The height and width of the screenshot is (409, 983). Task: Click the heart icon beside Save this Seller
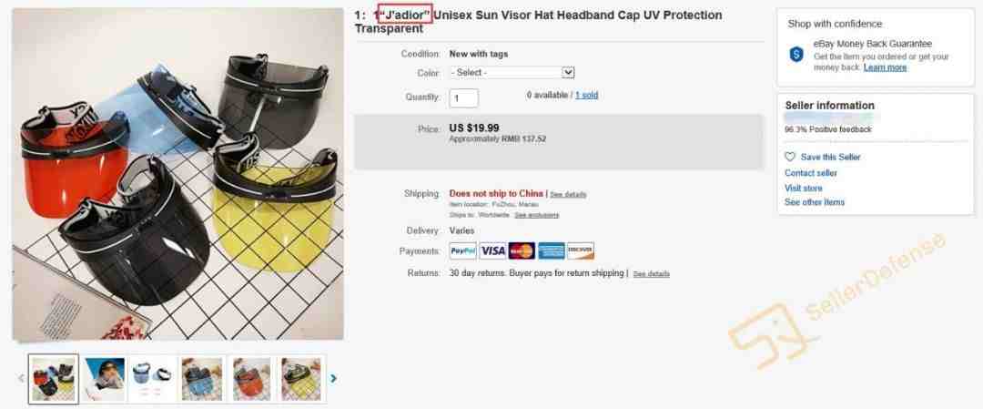tap(790, 157)
